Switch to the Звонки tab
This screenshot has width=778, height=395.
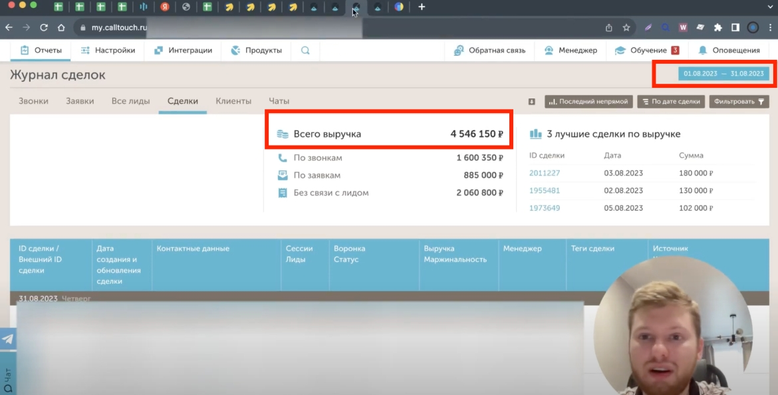[x=33, y=100]
